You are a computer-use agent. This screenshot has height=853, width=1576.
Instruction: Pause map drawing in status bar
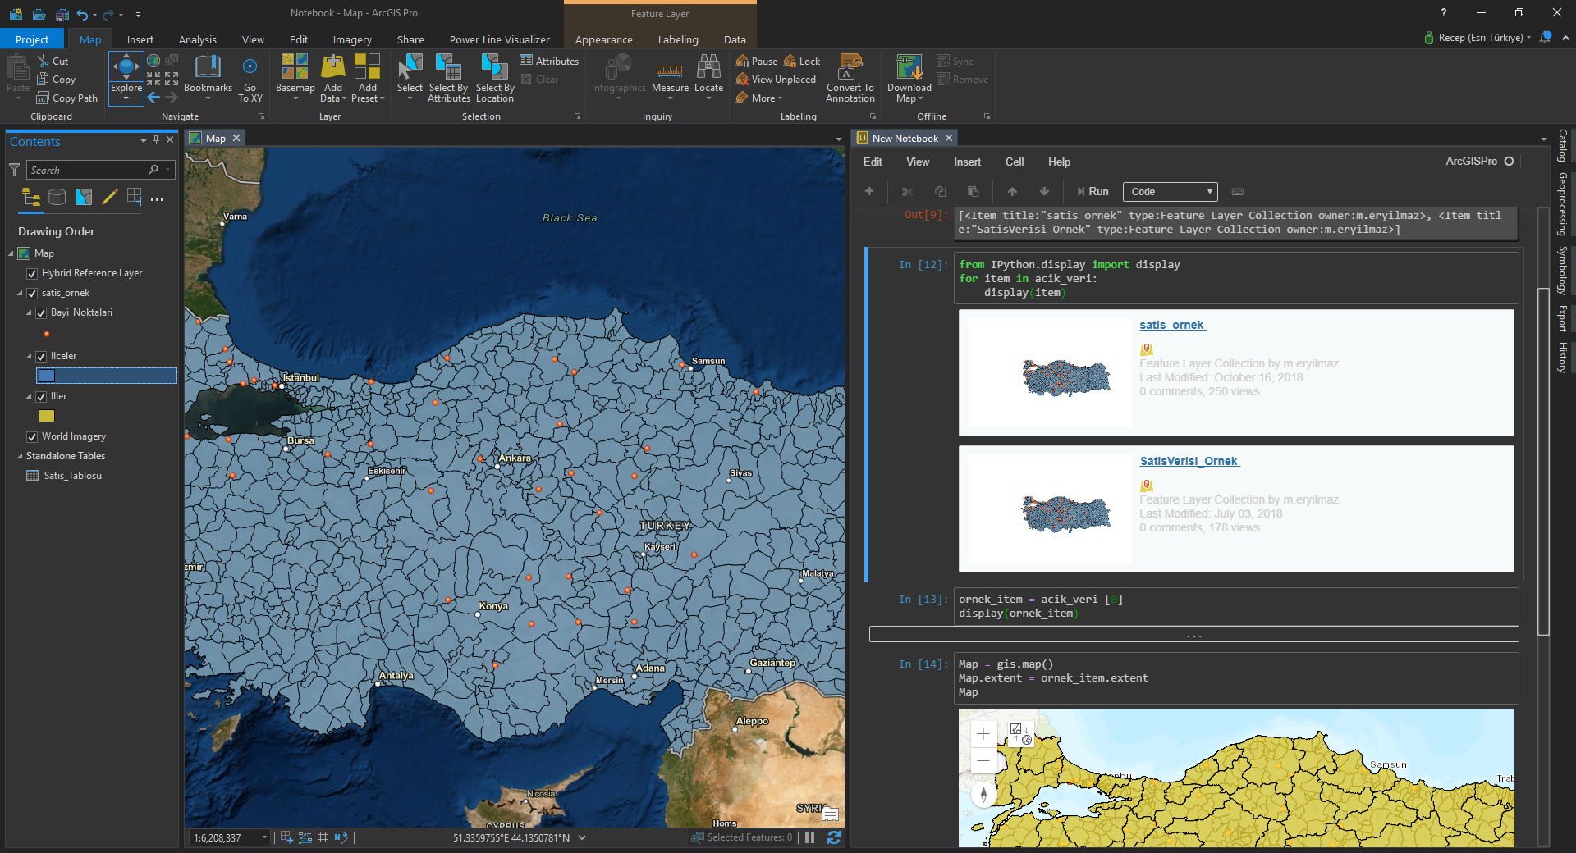pos(809,837)
